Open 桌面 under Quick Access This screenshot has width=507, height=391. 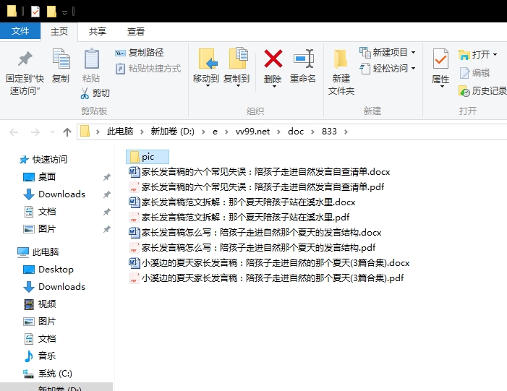pos(40,177)
